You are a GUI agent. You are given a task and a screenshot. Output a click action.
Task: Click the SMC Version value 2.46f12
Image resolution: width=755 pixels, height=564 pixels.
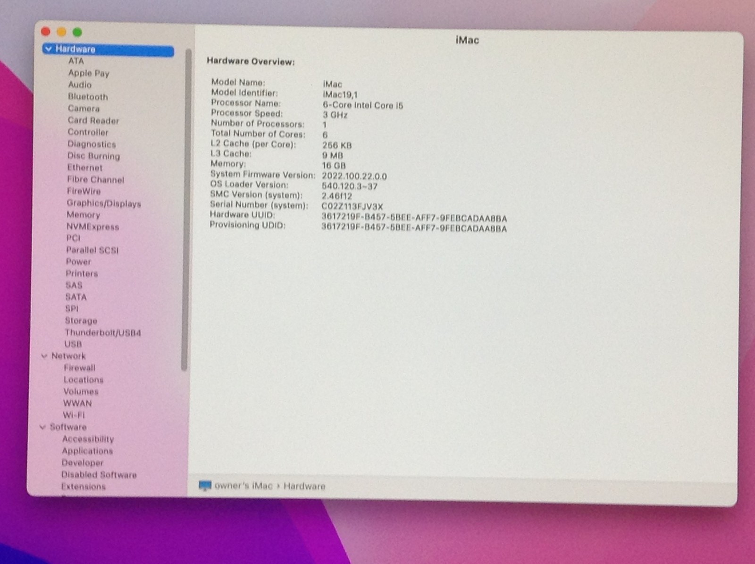point(337,196)
